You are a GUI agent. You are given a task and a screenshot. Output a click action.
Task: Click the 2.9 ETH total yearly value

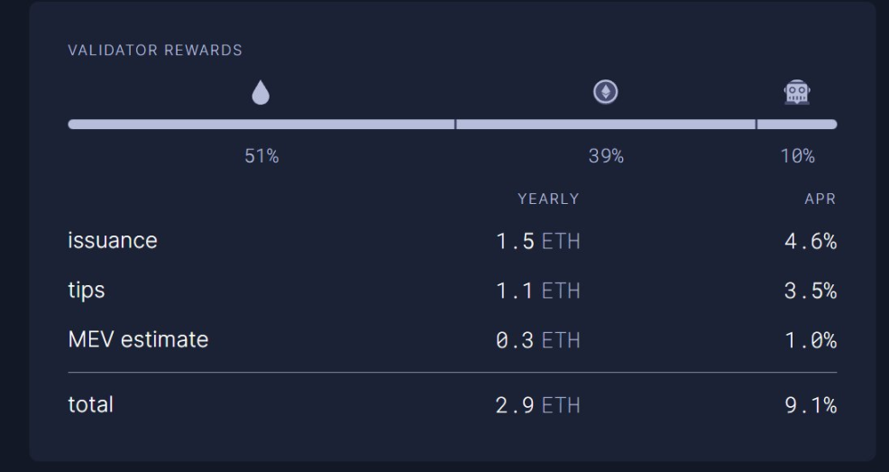point(538,406)
